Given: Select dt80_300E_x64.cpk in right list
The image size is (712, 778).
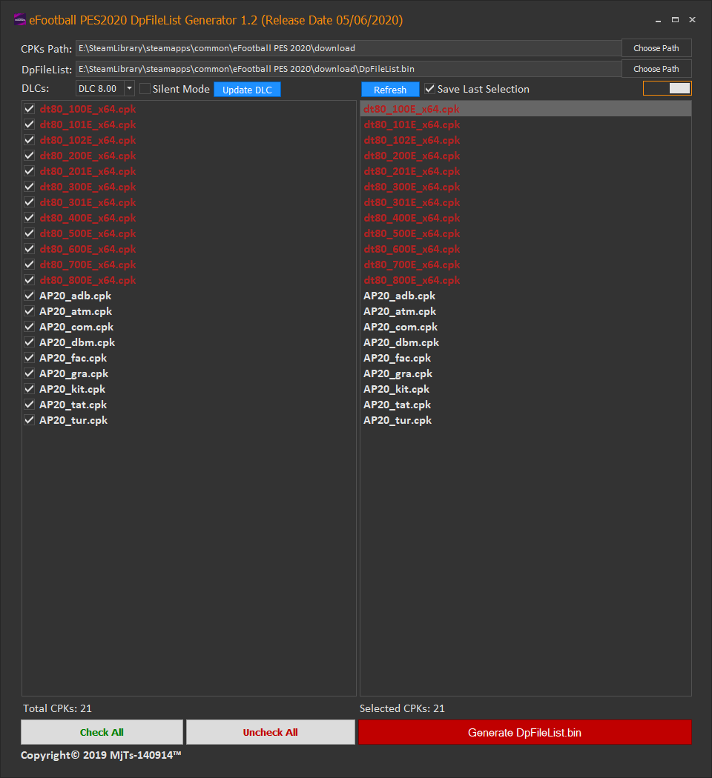Looking at the screenshot, I should click(526, 187).
